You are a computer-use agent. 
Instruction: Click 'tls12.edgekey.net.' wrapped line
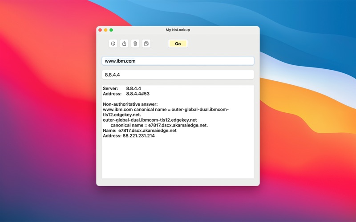pyautogui.click(x=122, y=115)
